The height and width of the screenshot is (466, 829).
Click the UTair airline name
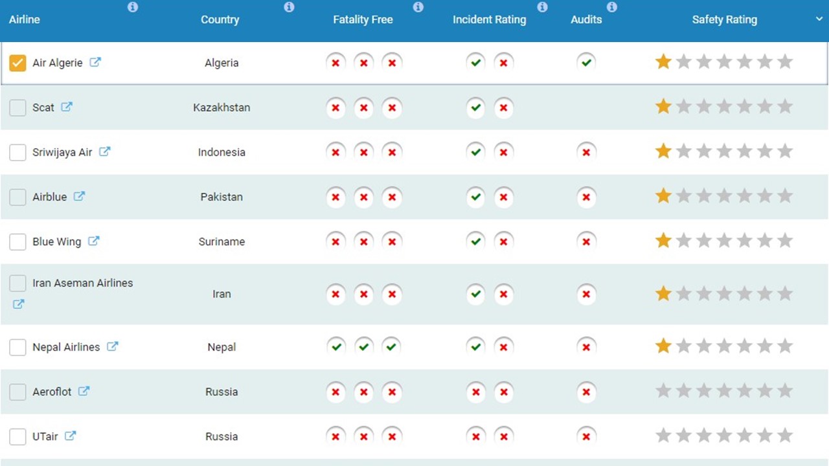(x=45, y=436)
